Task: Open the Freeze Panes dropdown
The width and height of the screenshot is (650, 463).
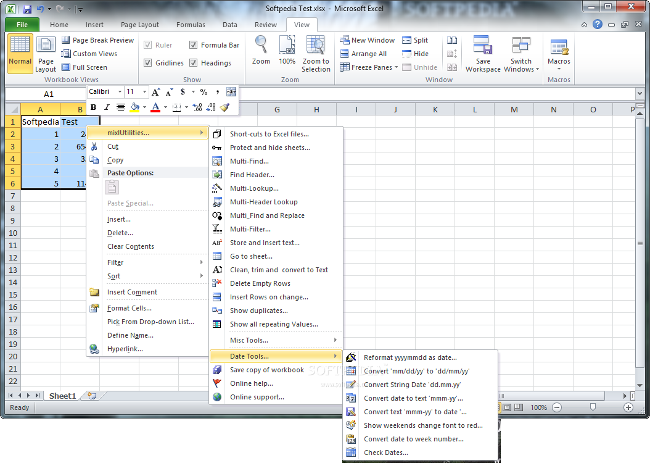Action: click(369, 67)
